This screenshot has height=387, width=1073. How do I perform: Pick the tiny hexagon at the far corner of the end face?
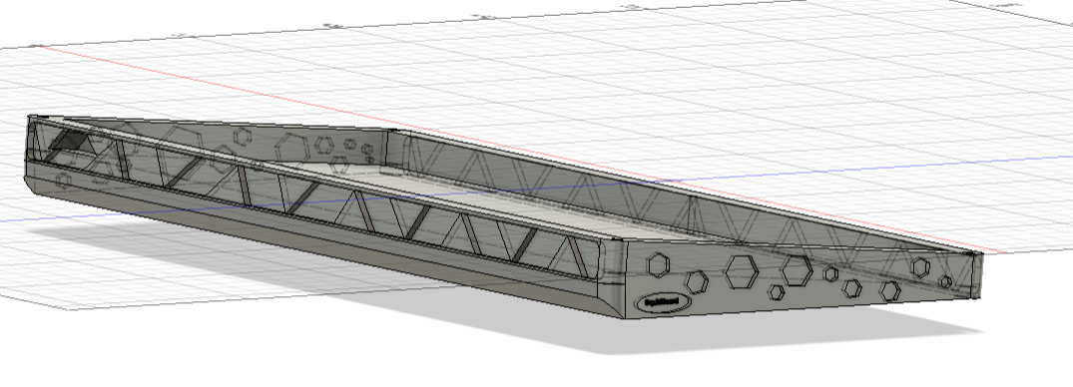(x=945, y=281)
